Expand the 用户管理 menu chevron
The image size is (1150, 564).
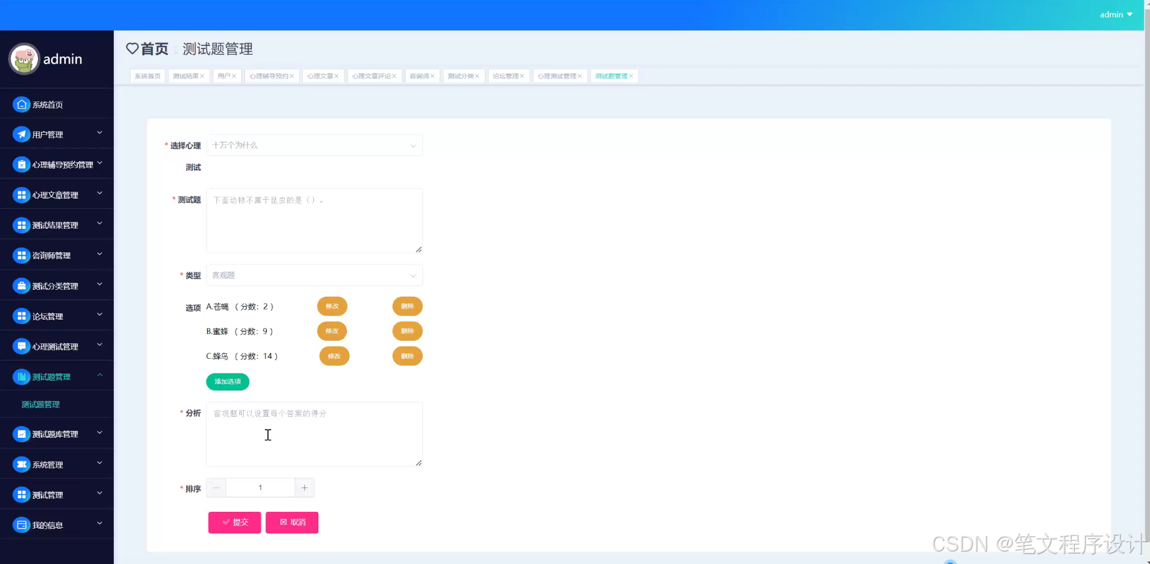[x=100, y=133]
